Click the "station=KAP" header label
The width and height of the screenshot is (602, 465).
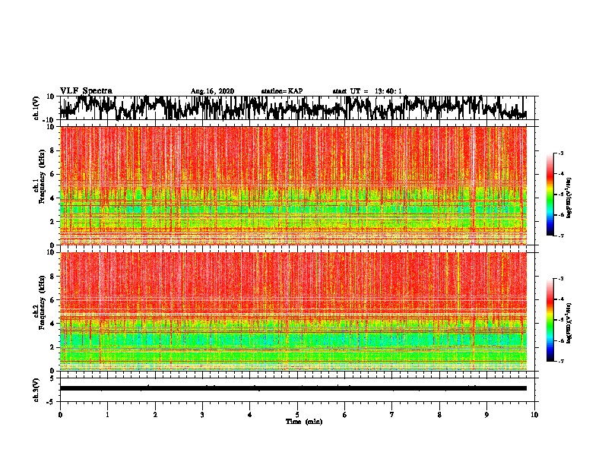click(x=282, y=91)
